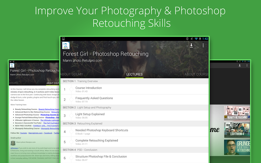Follow the Manniphoto.com link
This screenshot has width=261, height=163.
pos(36,133)
